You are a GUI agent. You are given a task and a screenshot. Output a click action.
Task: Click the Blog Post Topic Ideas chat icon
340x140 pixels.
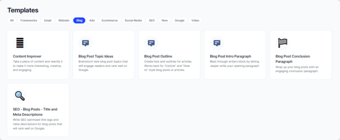pos(85,43)
